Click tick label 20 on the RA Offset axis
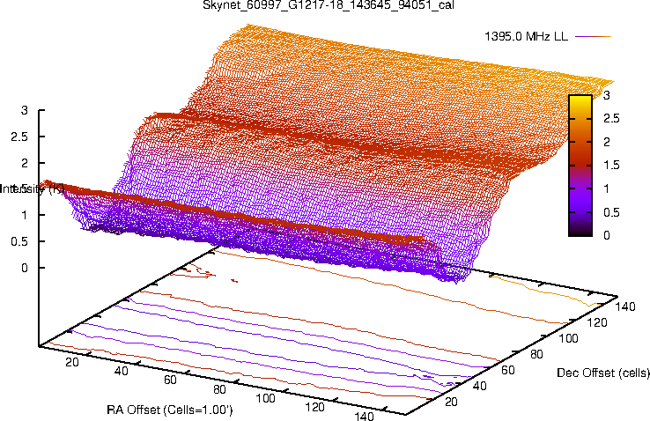 tap(72, 362)
